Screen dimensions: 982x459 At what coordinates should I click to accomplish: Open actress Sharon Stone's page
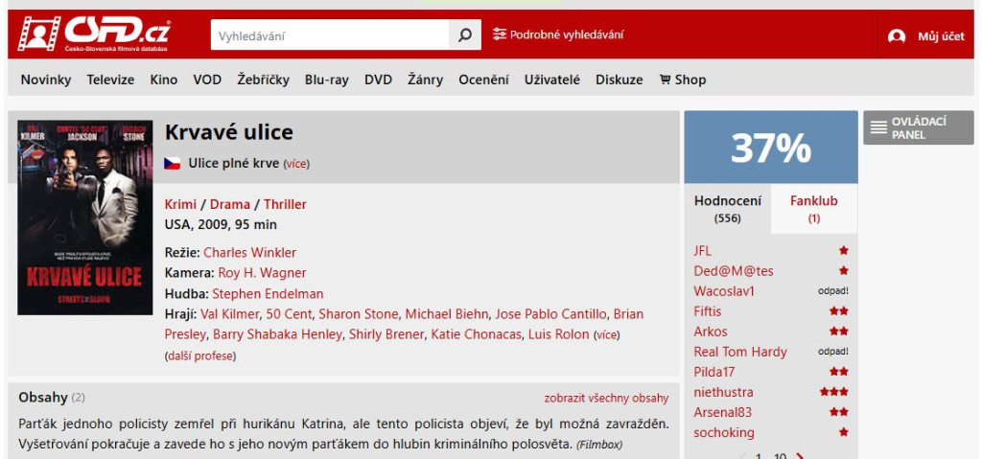tap(359, 313)
